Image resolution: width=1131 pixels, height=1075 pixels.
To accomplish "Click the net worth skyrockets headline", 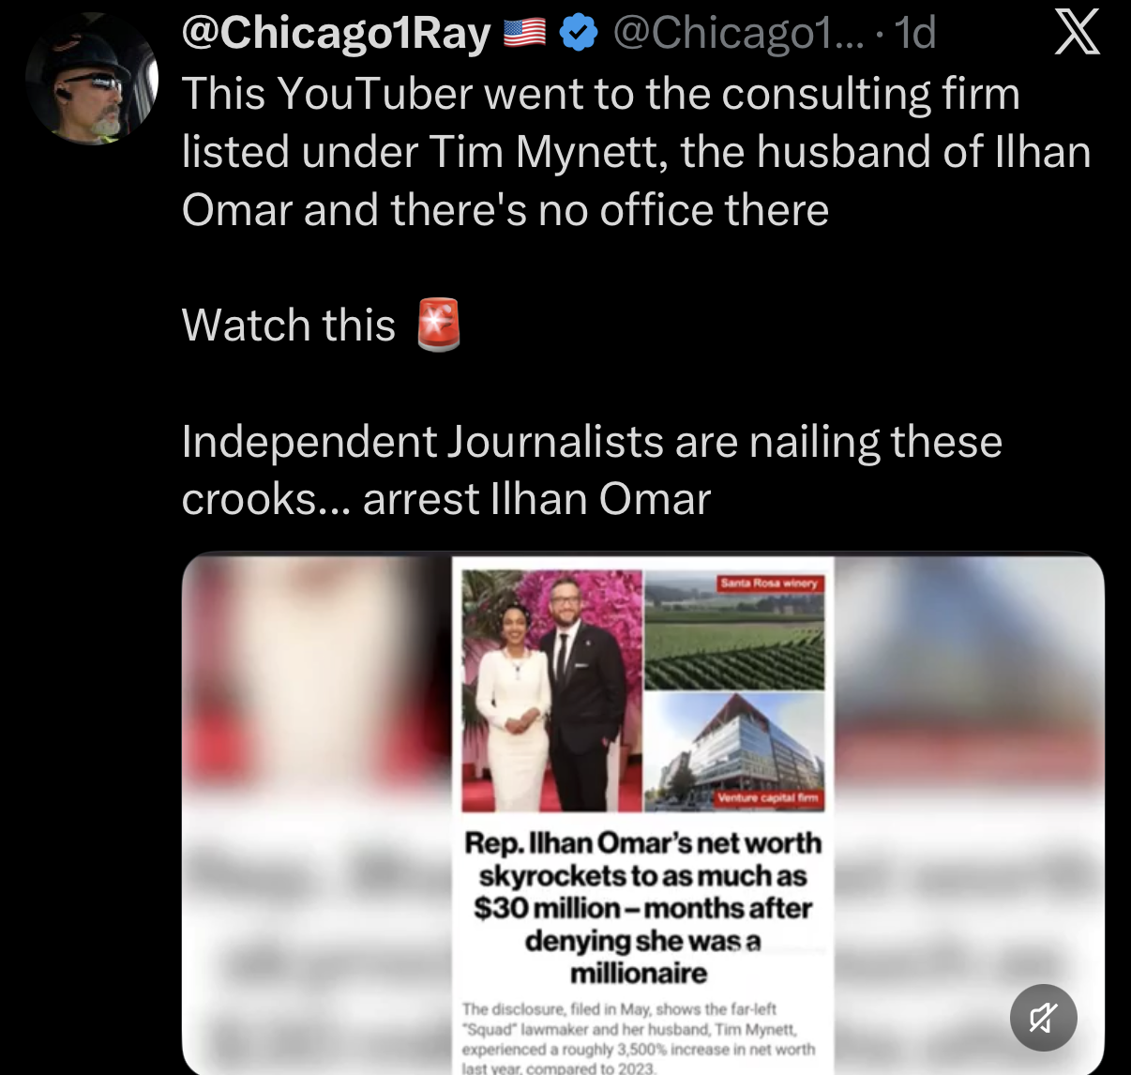I will (x=642, y=907).
